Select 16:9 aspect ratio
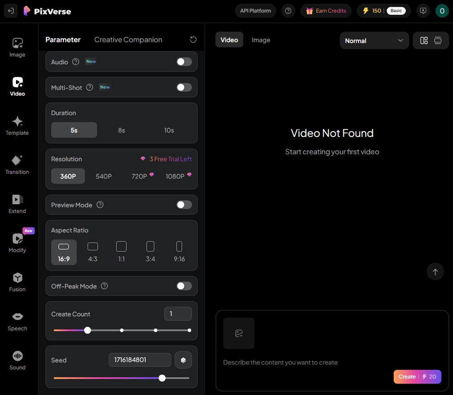This screenshot has height=395, width=453. [64, 252]
